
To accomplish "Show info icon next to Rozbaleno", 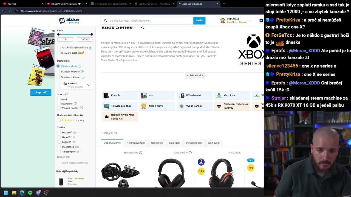I will pyautogui.click(x=75, y=103).
